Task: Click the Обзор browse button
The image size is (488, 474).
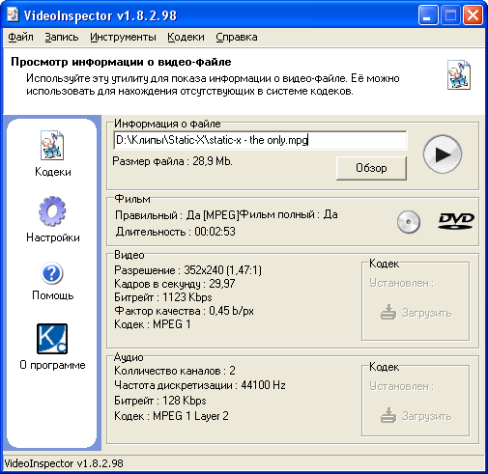Action: click(x=371, y=168)
